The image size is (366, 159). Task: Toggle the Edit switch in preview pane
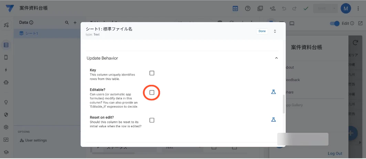click(x=335, y=23)
